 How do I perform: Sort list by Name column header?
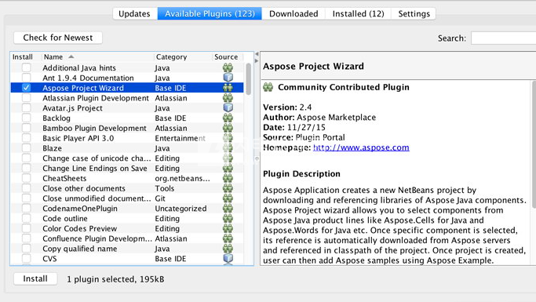point(97,57)
